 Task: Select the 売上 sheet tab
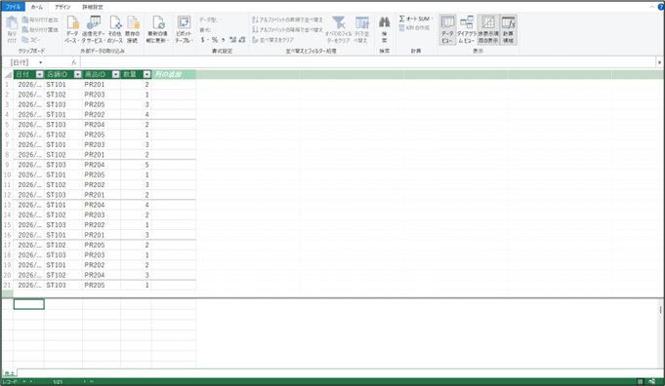pyautogui.click(x=10, y=373)
